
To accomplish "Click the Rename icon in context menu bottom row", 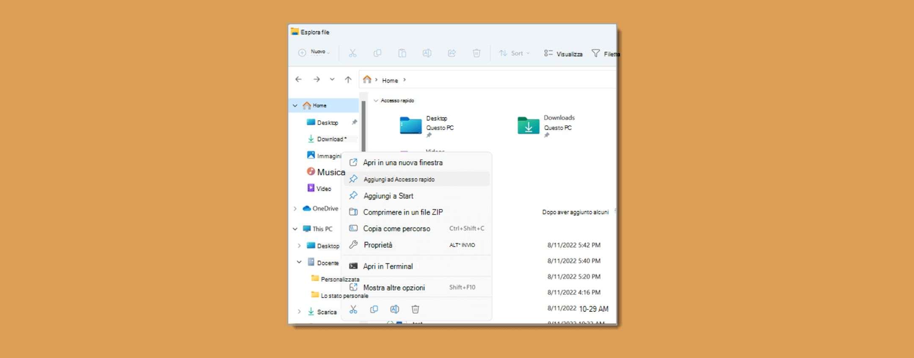I will point(394,309).
